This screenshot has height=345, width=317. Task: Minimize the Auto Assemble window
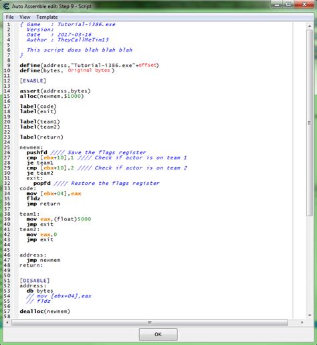pos(277,5)
